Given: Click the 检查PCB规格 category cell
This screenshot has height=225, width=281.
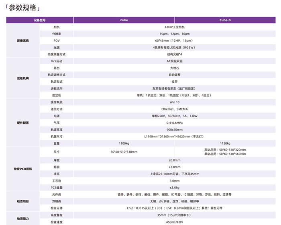Looking at the screenshot, I should coord(23,169).
